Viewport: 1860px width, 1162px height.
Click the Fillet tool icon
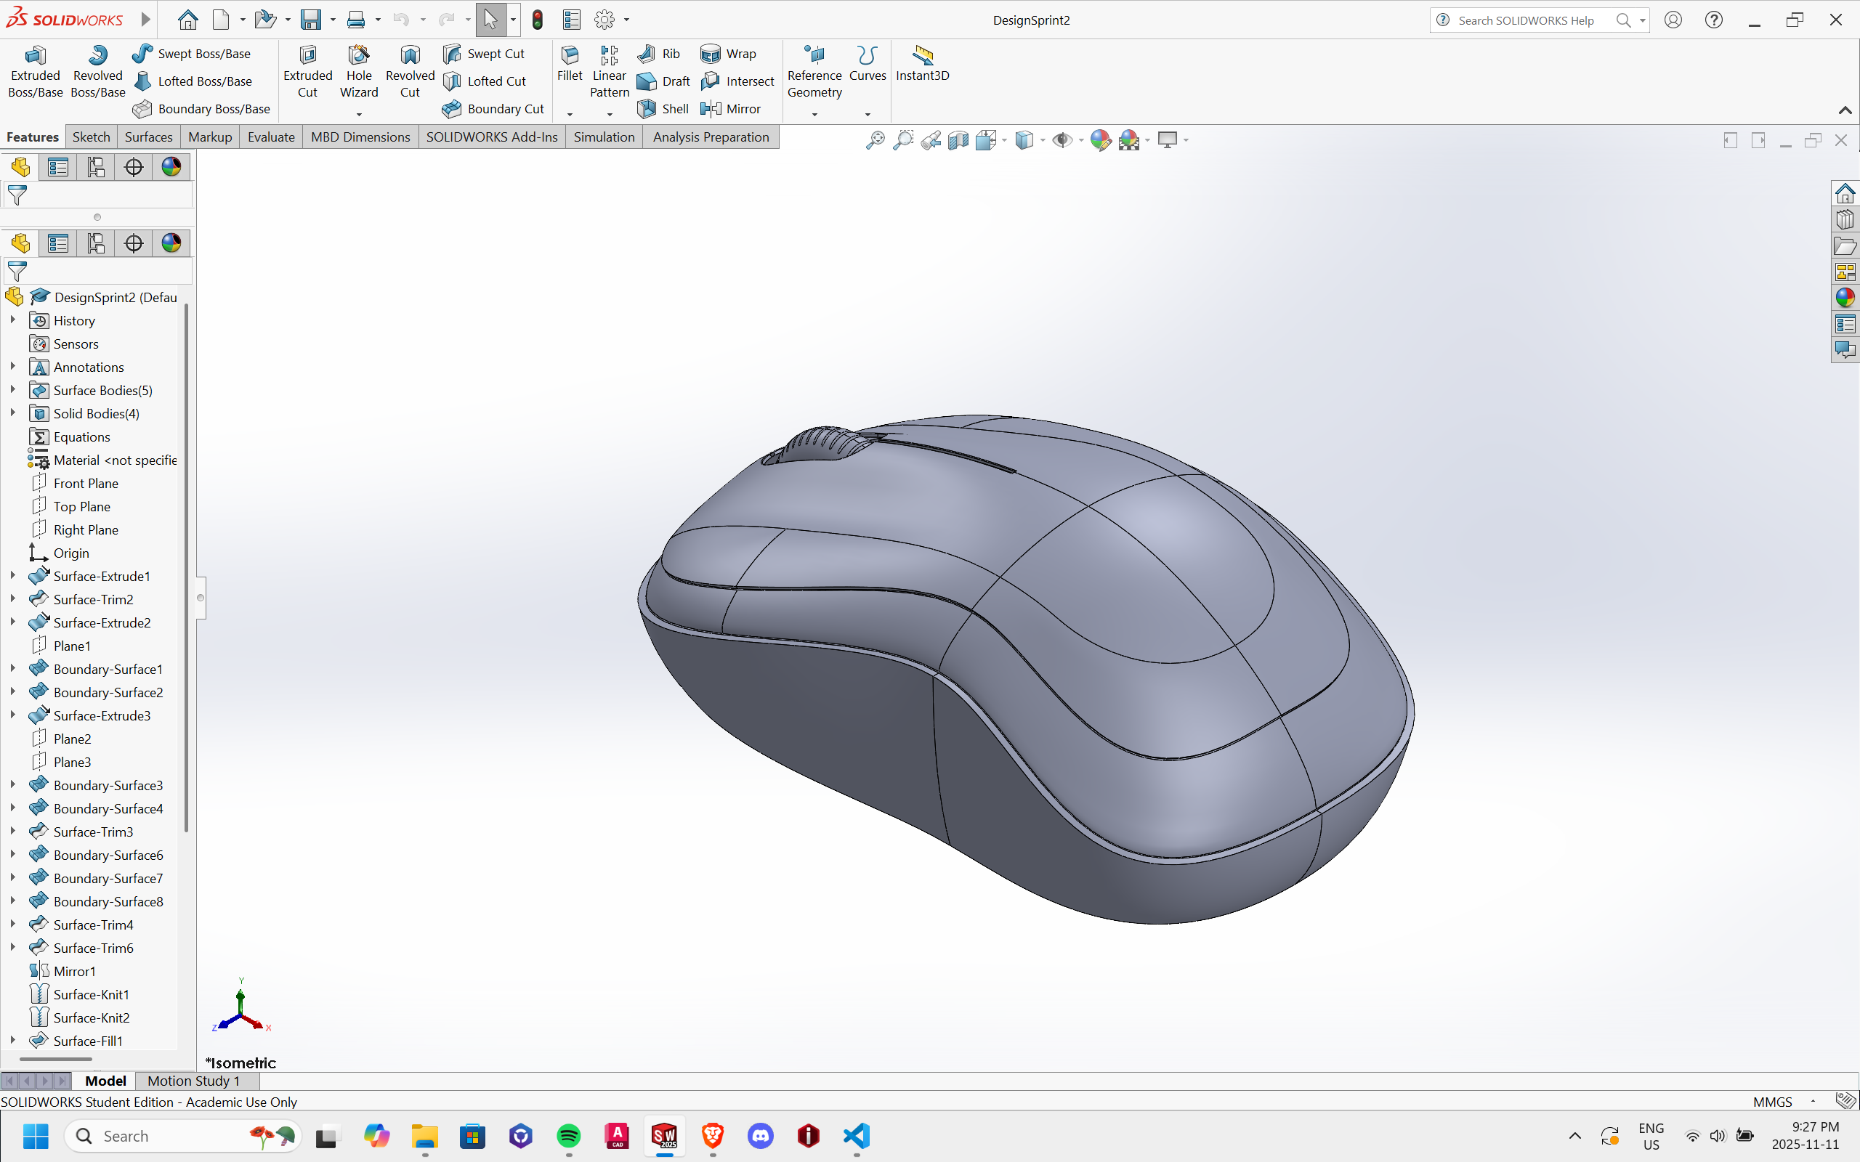[570, 55]
